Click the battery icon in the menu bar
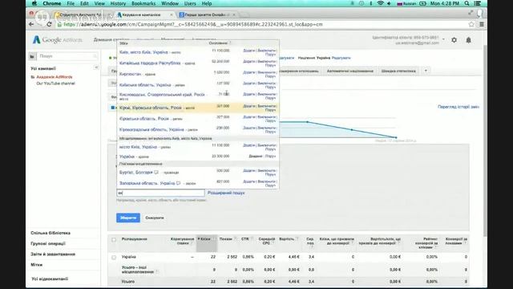This screenshot has width=513, height=289. click(422, 3)
